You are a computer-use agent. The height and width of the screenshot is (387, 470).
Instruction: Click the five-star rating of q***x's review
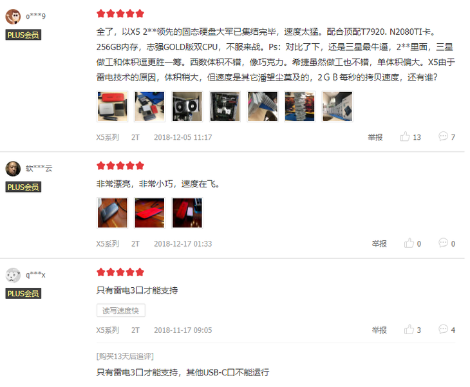pos(120,272)
